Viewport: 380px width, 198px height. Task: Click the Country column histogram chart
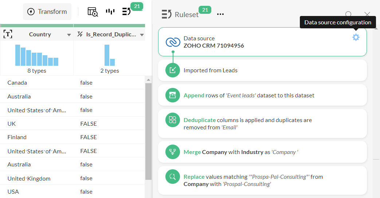click(36, 56)
